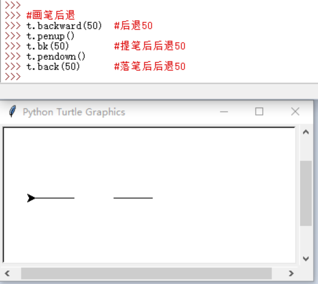The width and height of the screenshot is (318, 284).
Task: Click the turtle arrowhead cursor on canvas
Action: tap(31, 198)
